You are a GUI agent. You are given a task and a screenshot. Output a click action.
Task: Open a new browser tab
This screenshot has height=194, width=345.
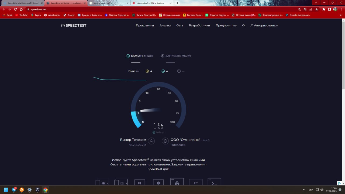(x=177, y=3)
